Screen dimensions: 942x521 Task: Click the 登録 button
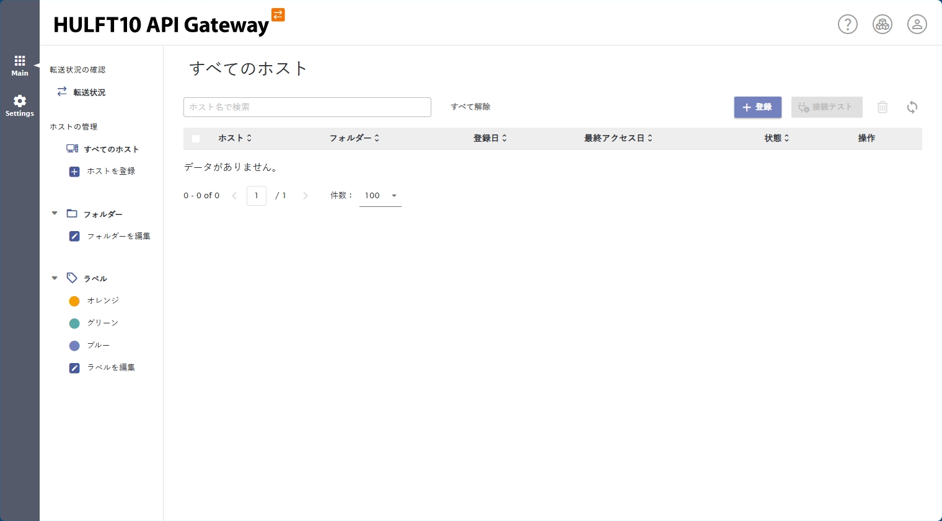click(758, 107)
